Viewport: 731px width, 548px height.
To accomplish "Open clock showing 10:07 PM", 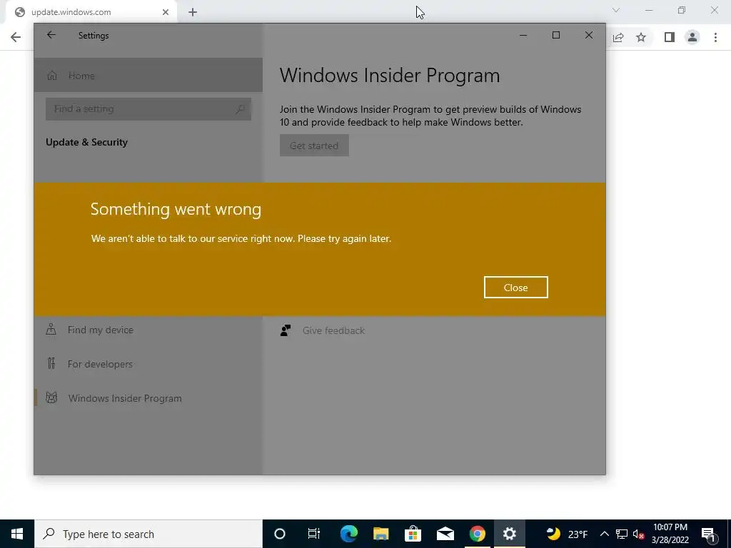I will pyautogui.click(x=670, y=534).
